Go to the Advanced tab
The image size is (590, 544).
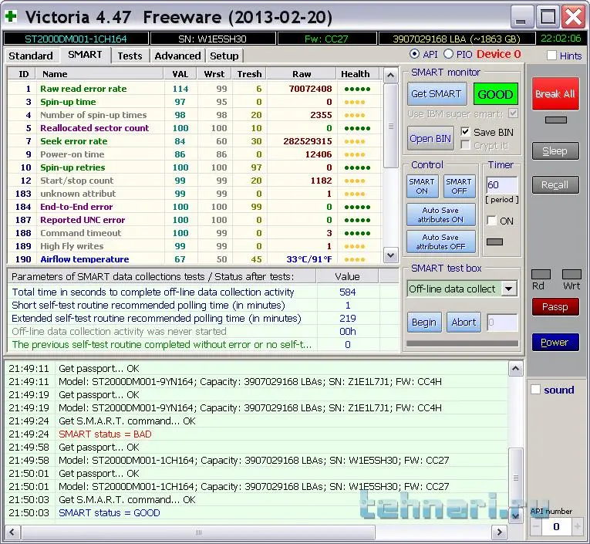177,56
